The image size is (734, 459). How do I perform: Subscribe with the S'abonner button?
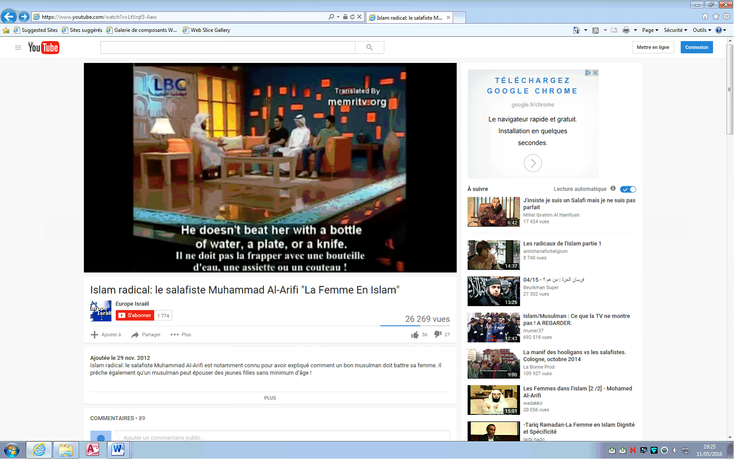point(135,316)
